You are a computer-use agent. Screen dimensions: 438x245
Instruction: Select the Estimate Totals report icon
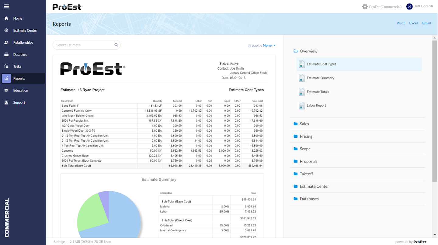tap(302, 92)
